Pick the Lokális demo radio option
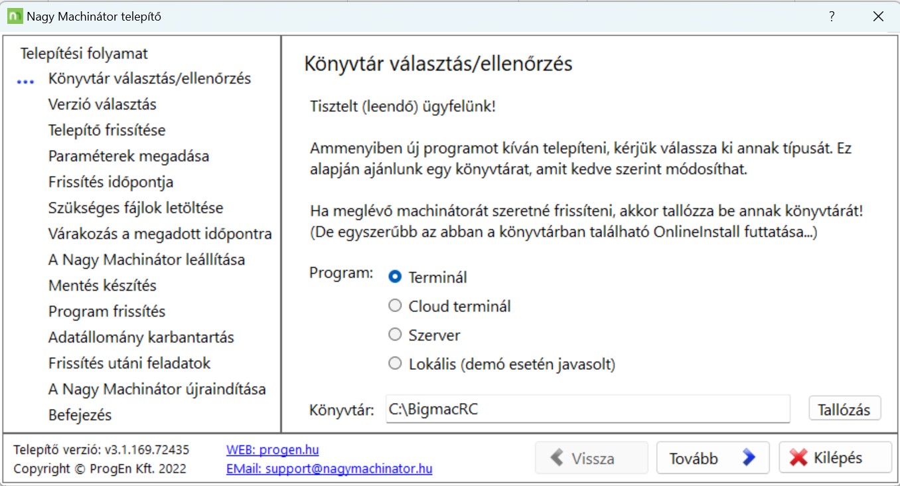Screen dimensions: 900x486 click(x=396, y=363)
